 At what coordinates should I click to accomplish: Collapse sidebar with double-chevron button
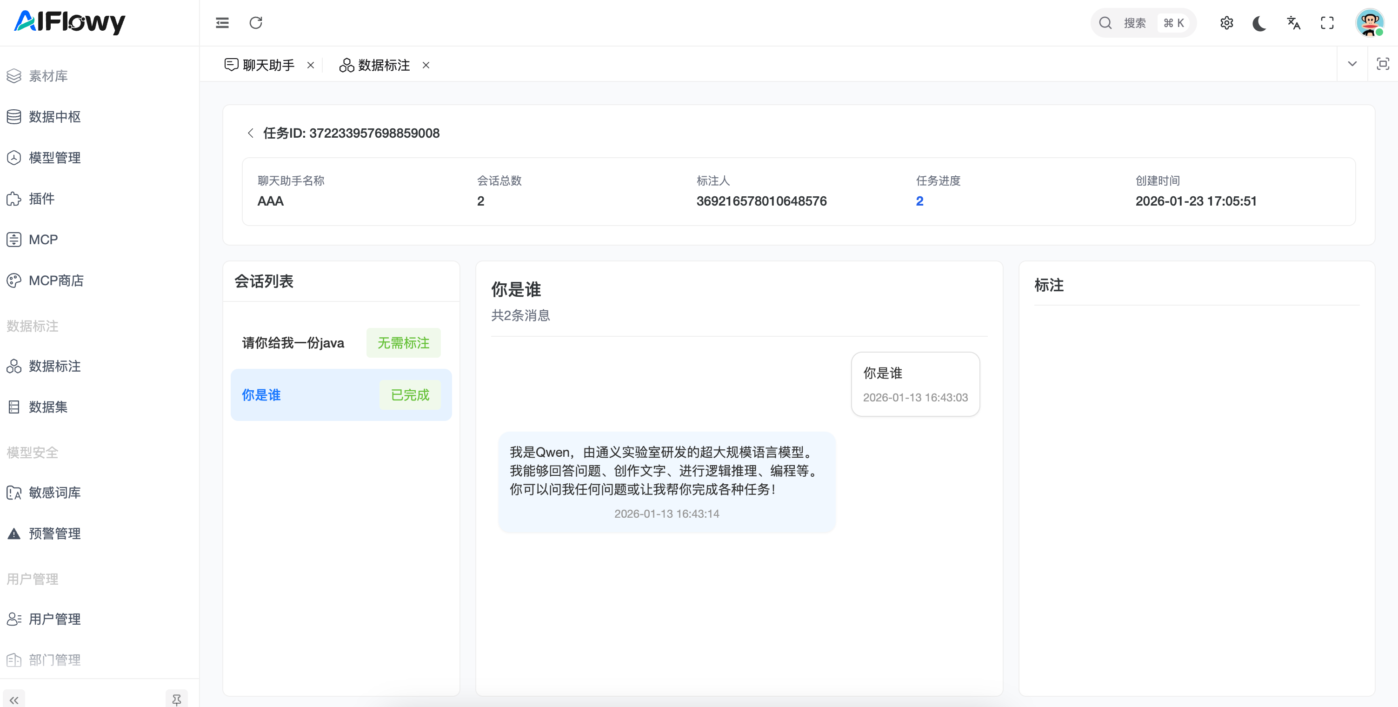click(14, 700)
